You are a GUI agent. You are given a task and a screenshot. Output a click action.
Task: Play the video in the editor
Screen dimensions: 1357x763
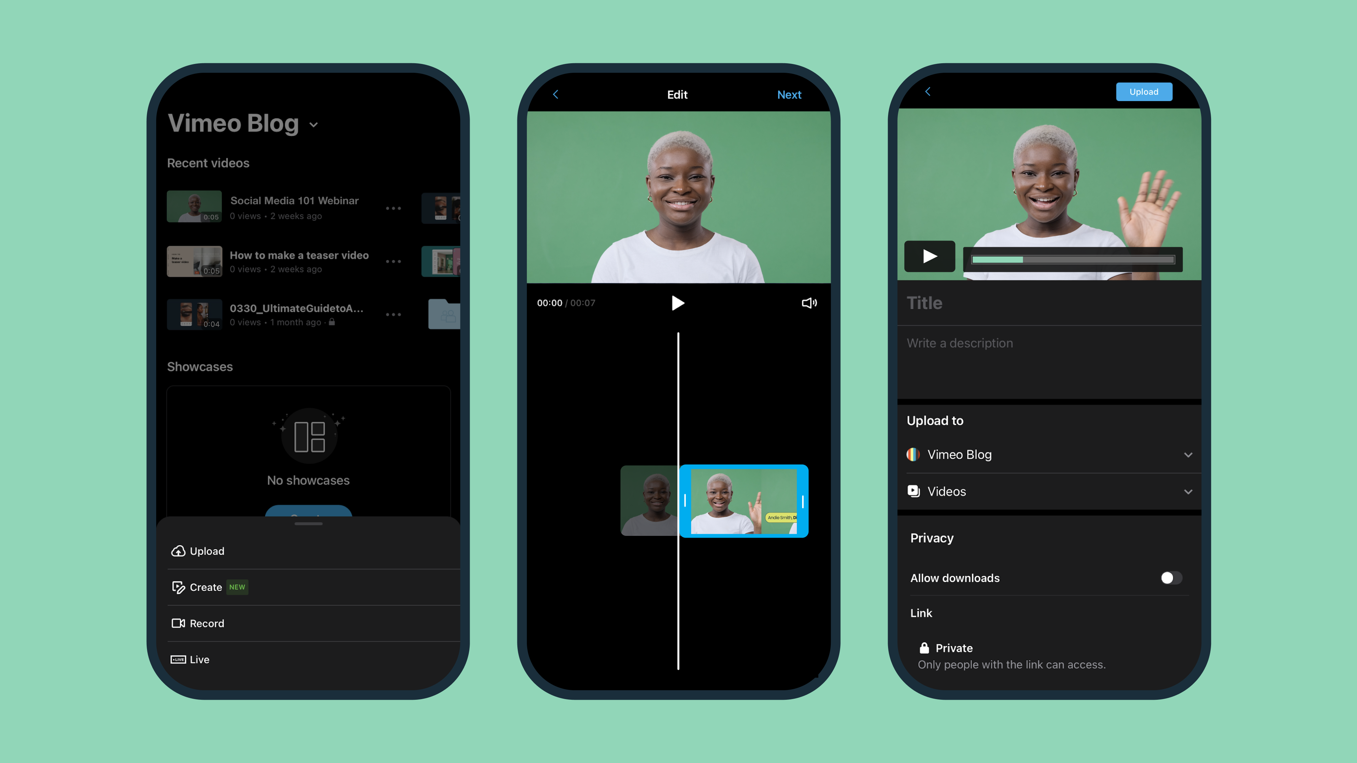click(x=678, y=303)
